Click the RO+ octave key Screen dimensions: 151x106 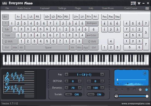tap(60, 17)
